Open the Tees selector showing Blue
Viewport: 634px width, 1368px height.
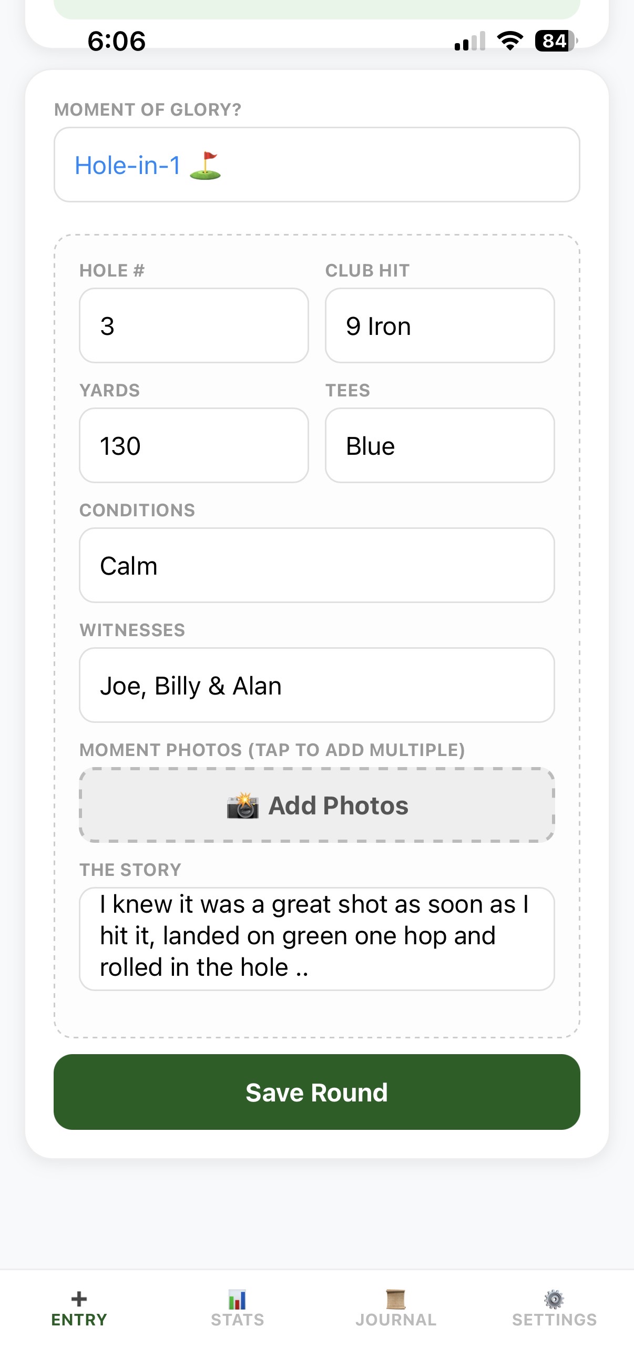pos(439,445)
